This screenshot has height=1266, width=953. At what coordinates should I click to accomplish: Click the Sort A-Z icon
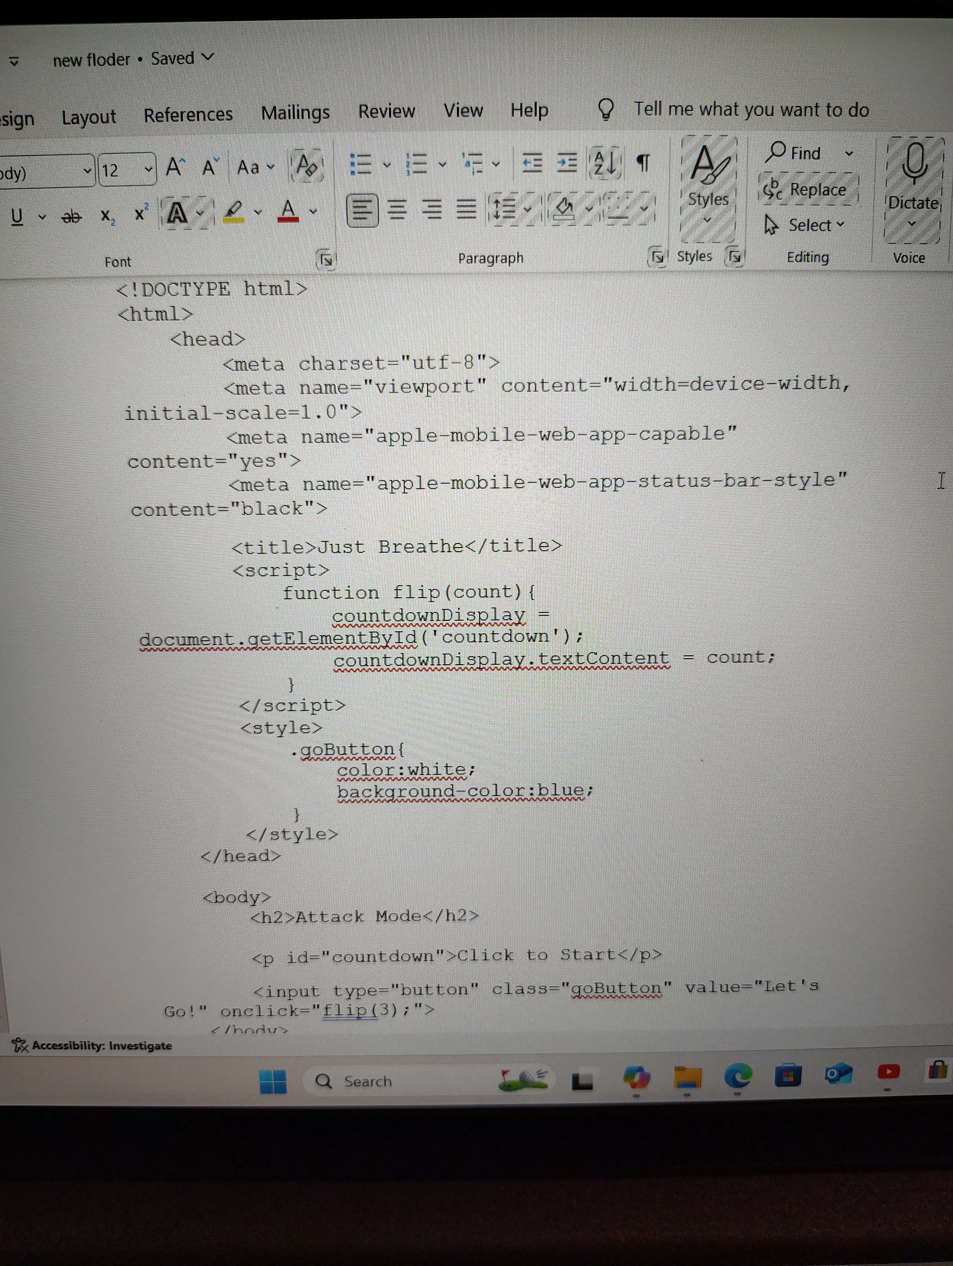604,163
